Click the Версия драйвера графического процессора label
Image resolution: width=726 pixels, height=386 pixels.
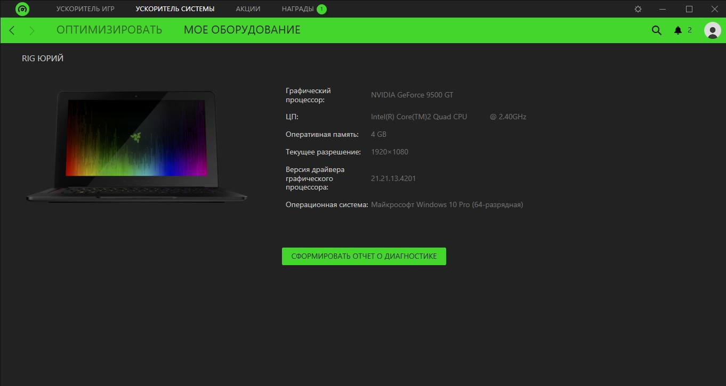(x=315, y=178)
